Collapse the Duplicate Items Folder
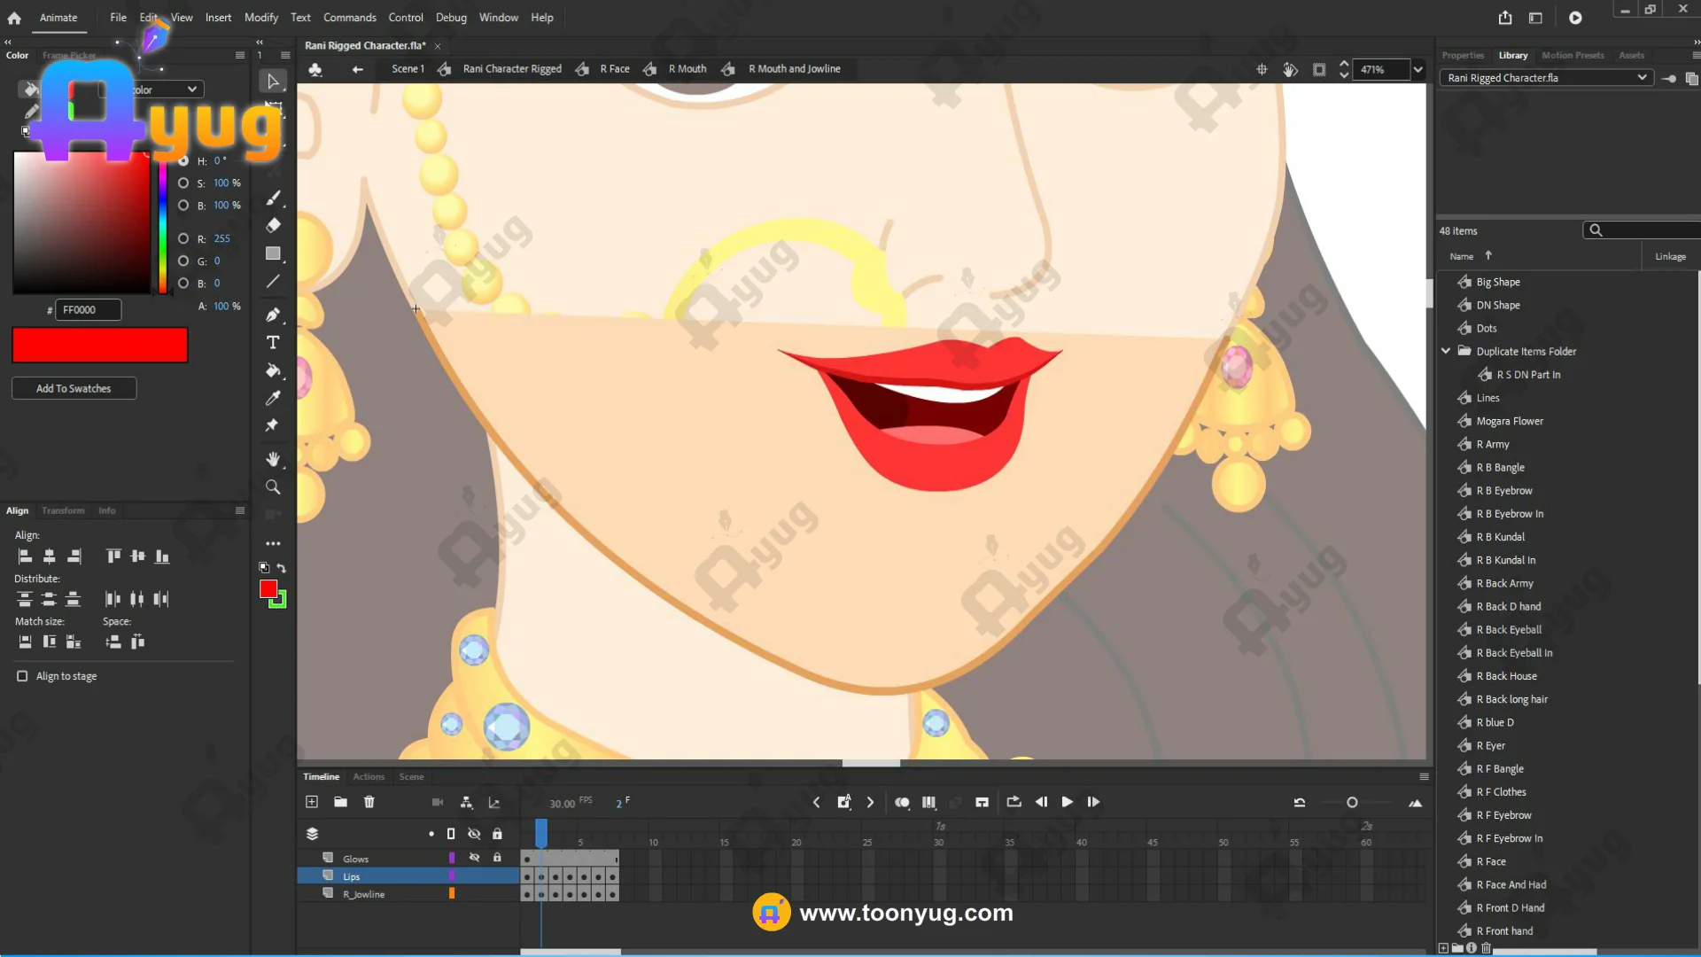 (x=1446, y=351)
